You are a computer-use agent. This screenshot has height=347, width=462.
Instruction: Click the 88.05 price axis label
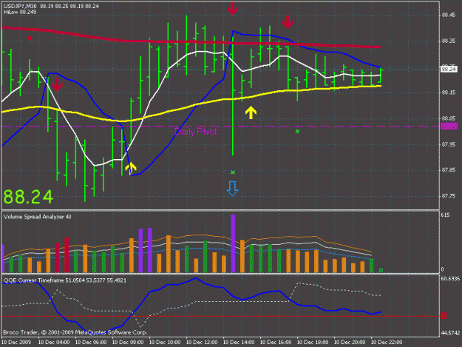coord(449,118)
